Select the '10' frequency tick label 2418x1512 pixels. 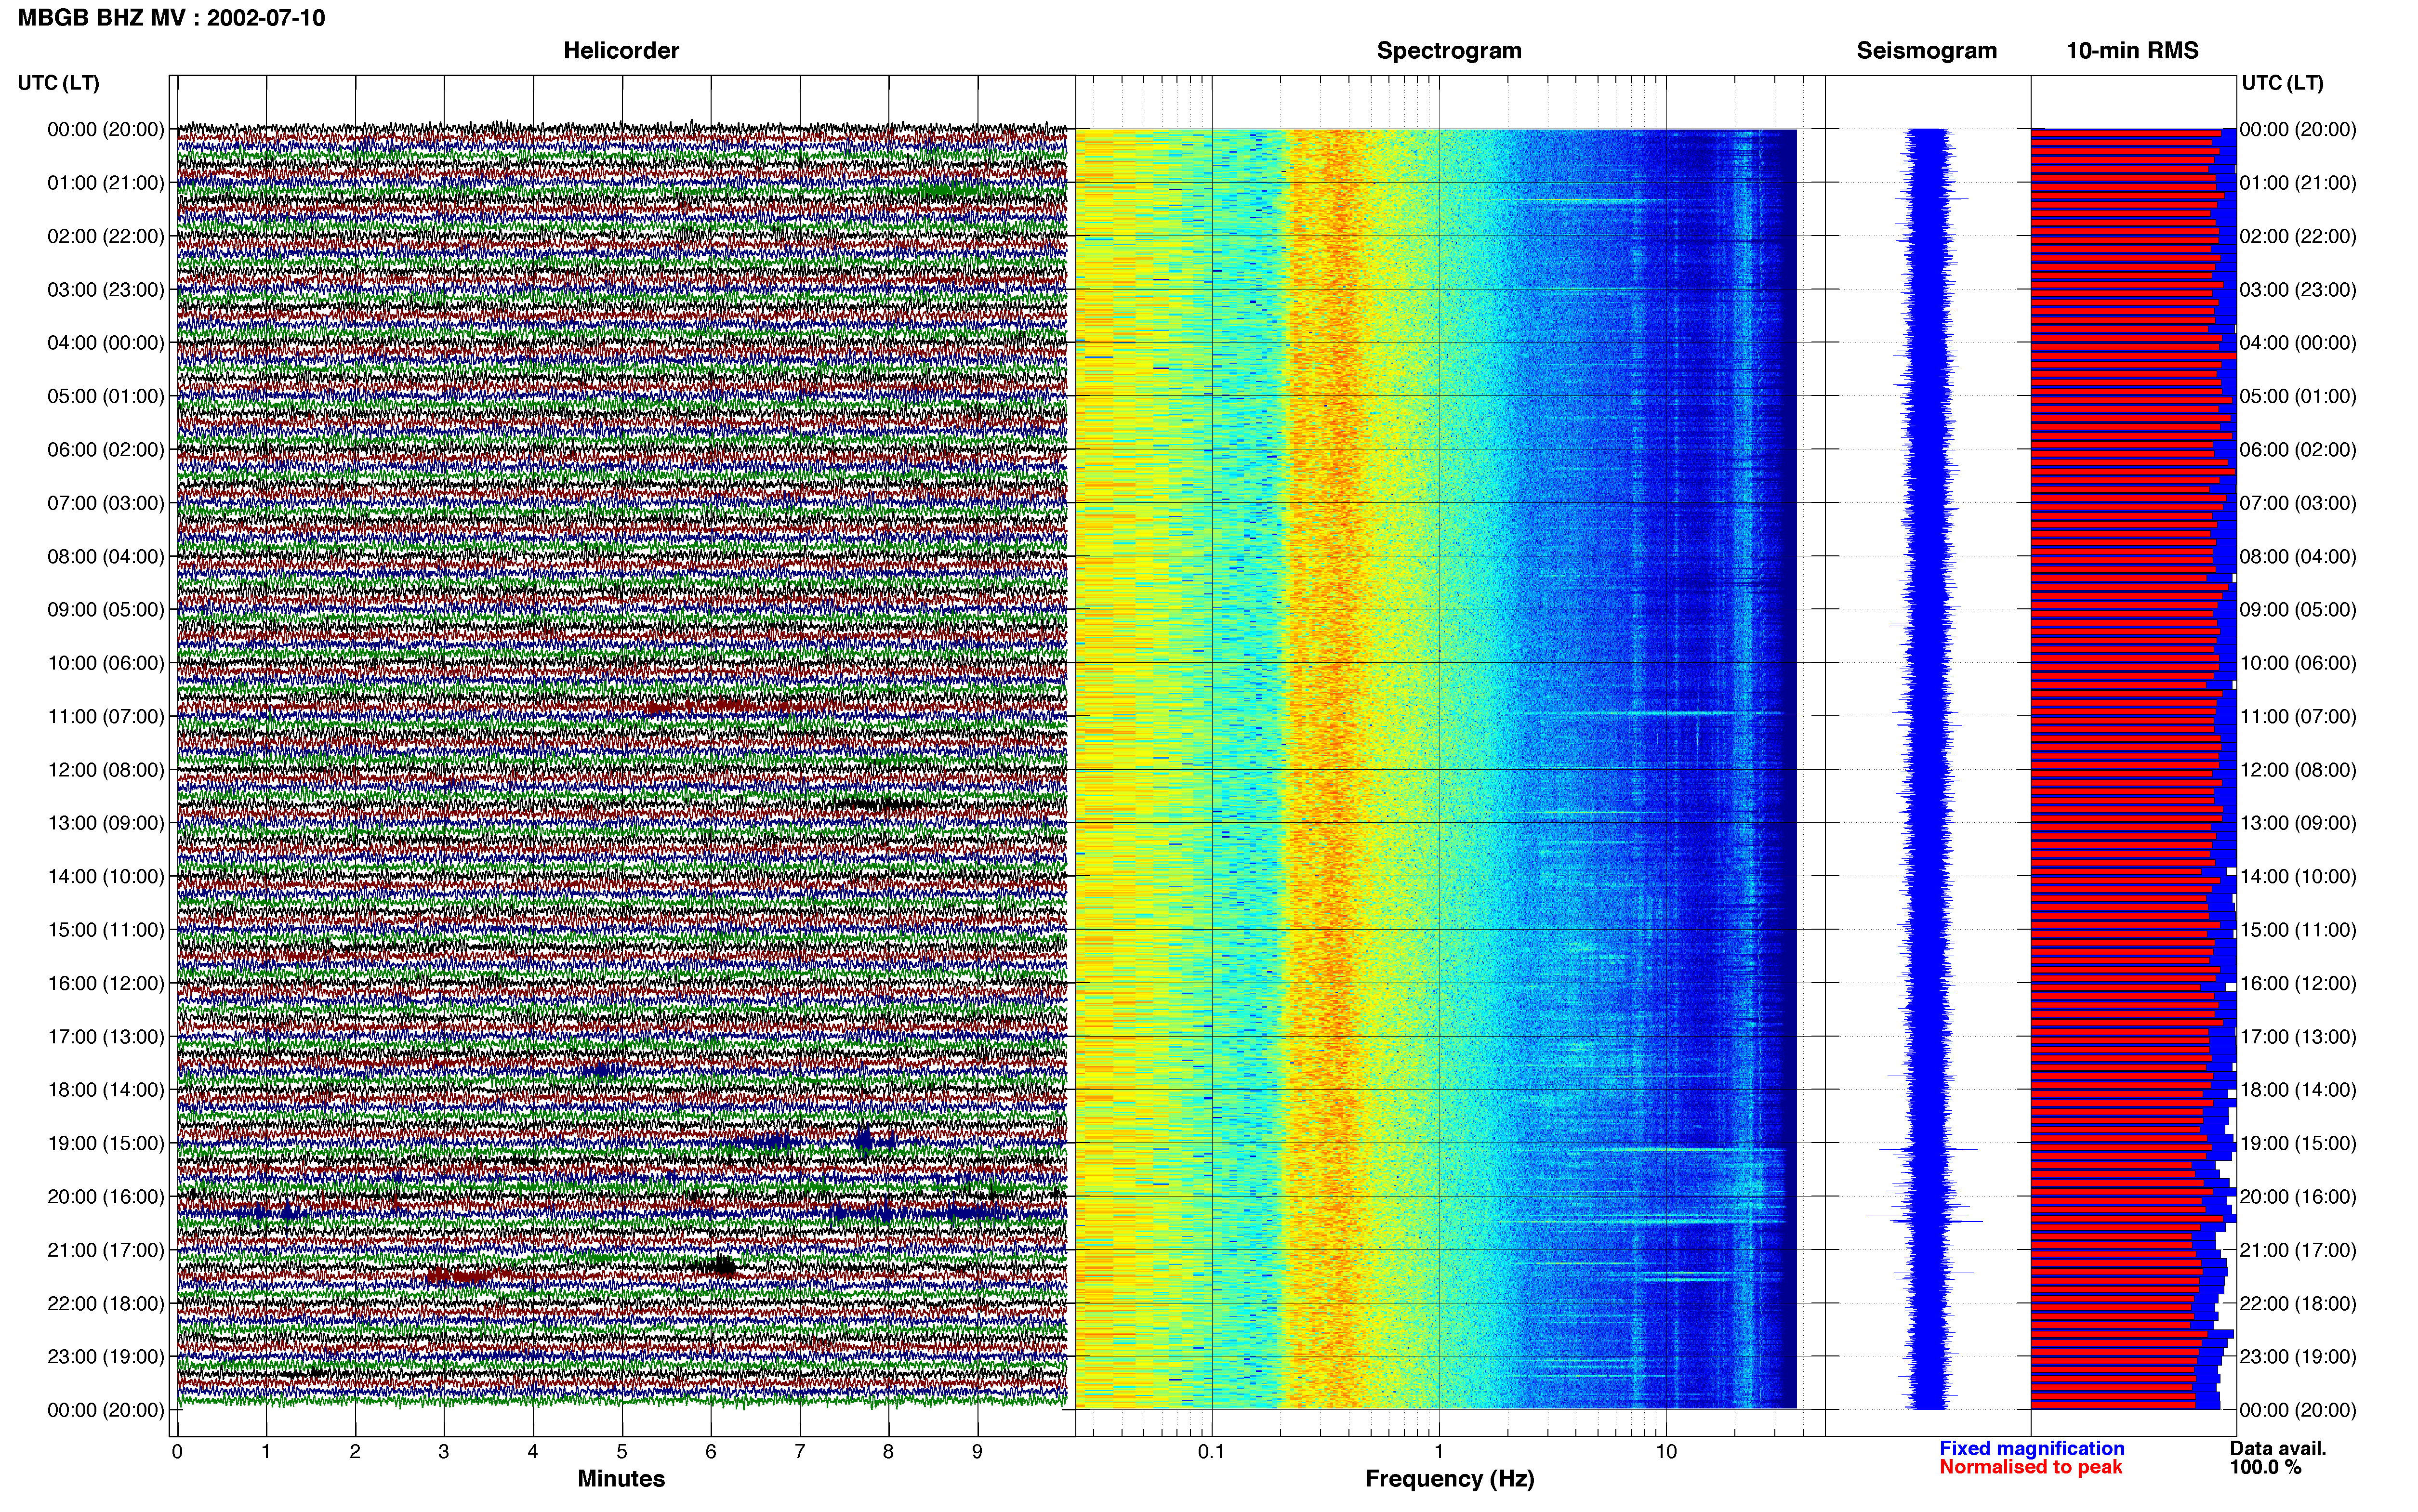(x=1666, y=1452)
